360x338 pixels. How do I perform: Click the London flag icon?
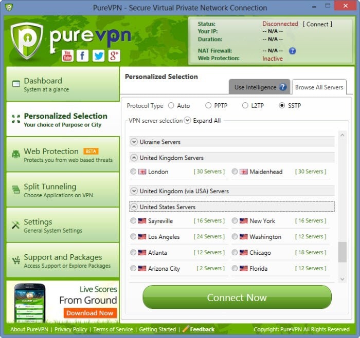pyautogui.click(x=142, y=172)
